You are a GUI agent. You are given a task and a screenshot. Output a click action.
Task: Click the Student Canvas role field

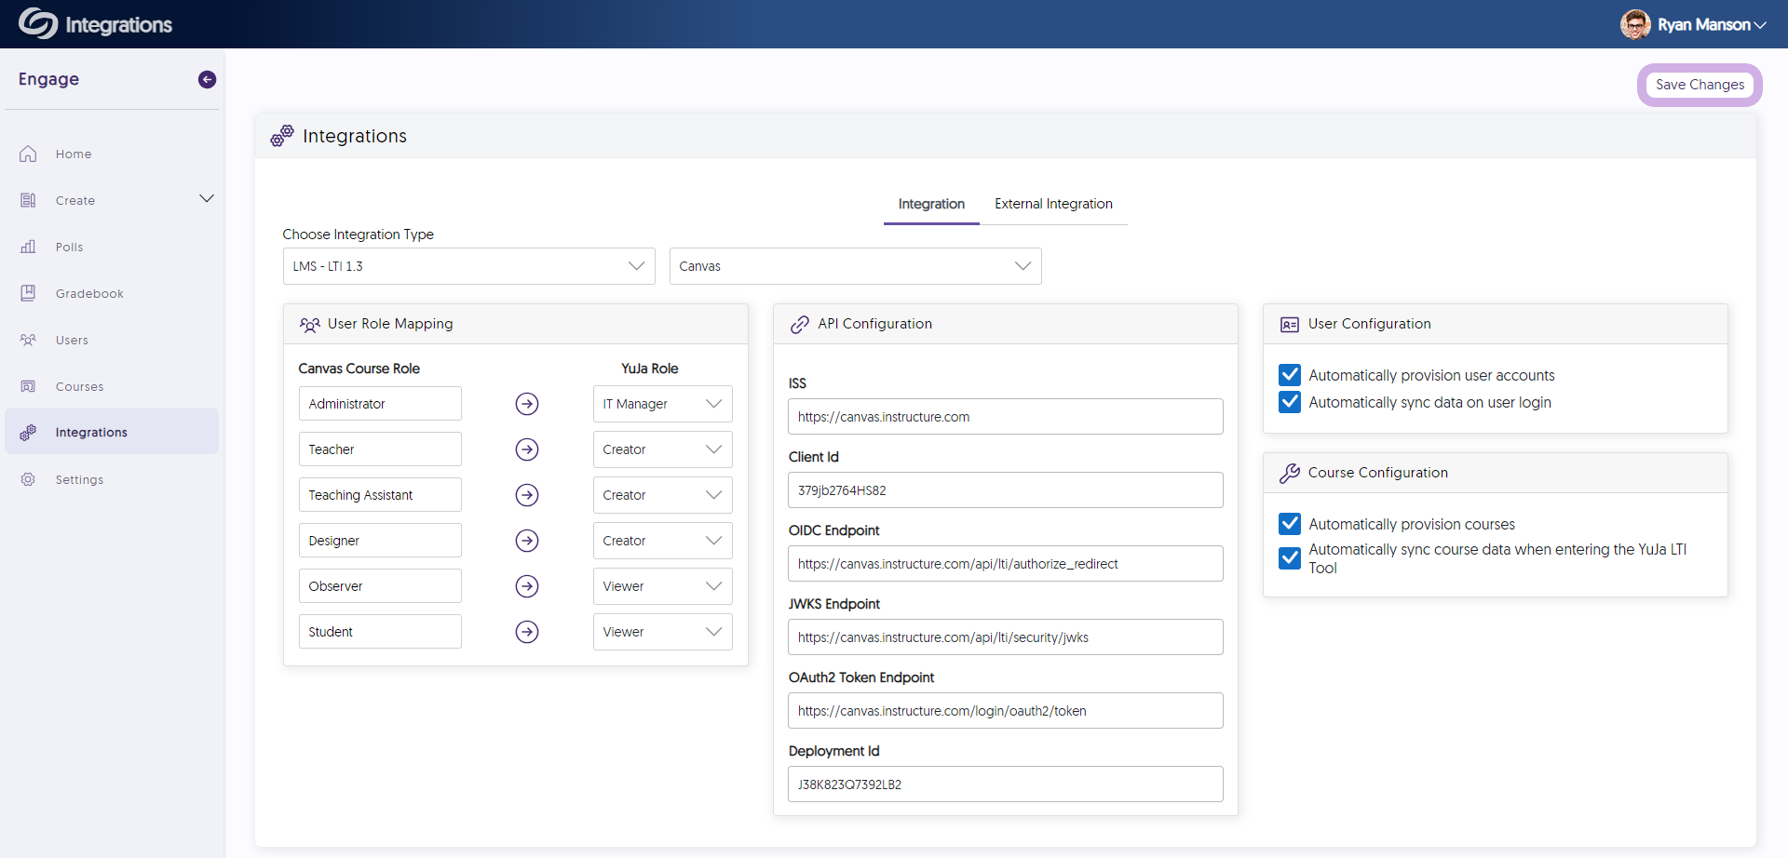380,632
